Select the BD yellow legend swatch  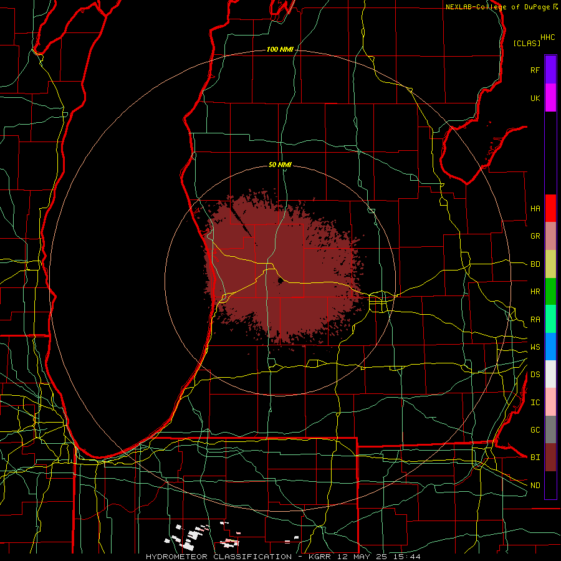[550, 264]
